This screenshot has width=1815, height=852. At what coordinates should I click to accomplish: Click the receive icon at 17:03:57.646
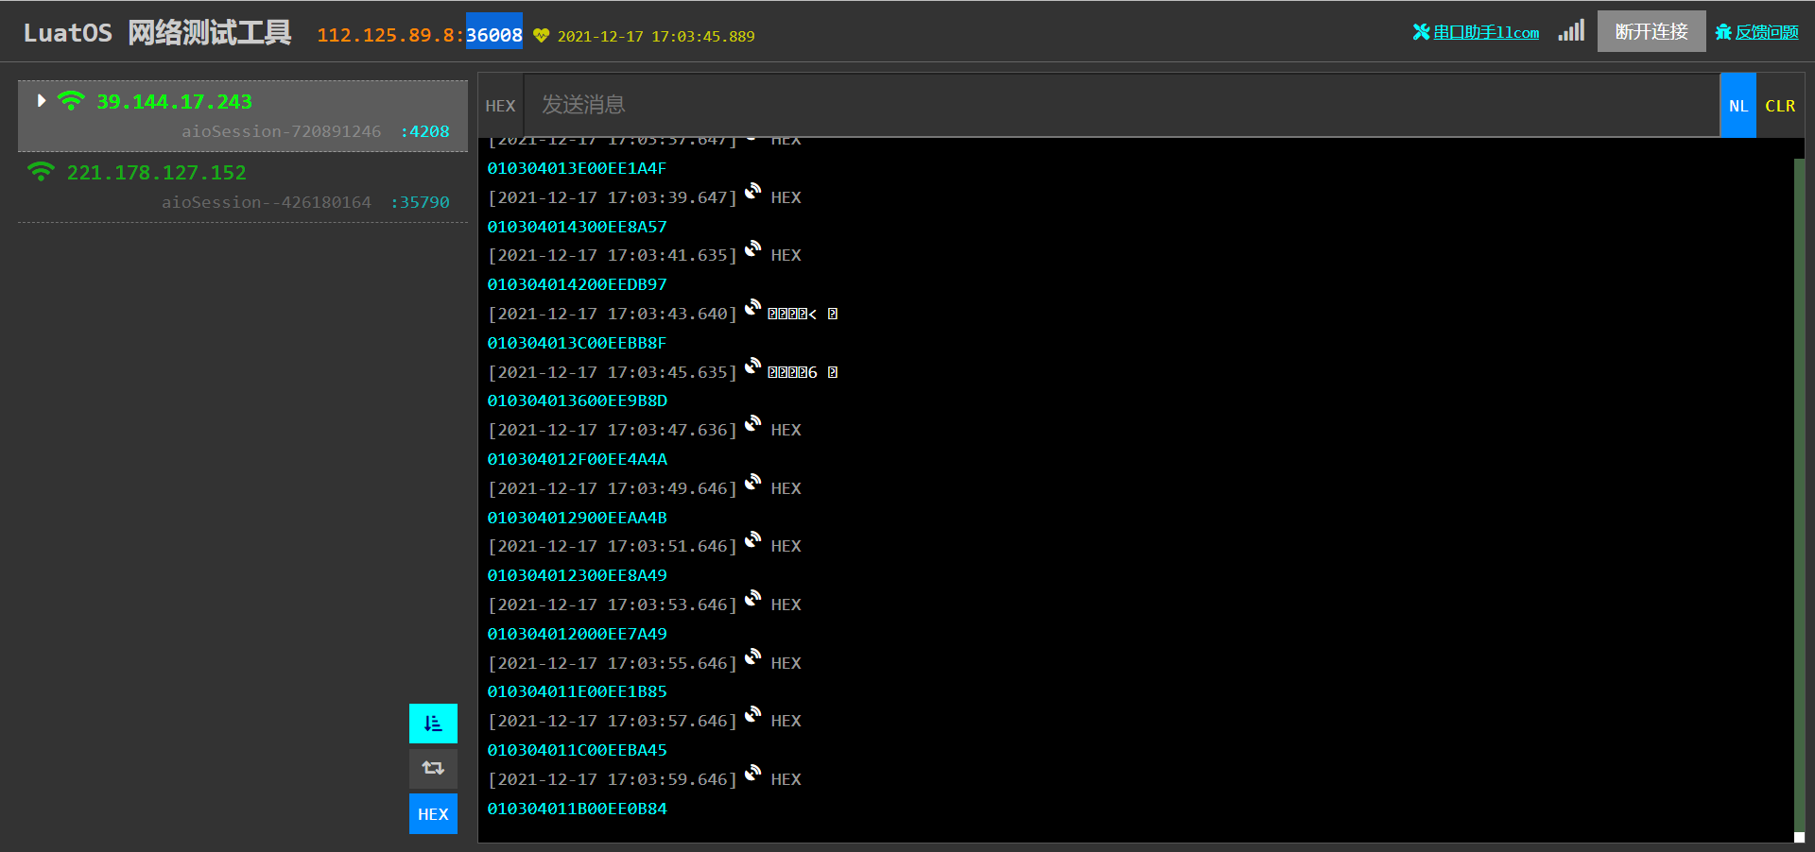pos(752,714)
